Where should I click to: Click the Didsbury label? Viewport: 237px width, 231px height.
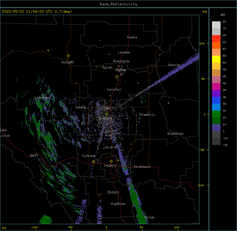[106, 118]
